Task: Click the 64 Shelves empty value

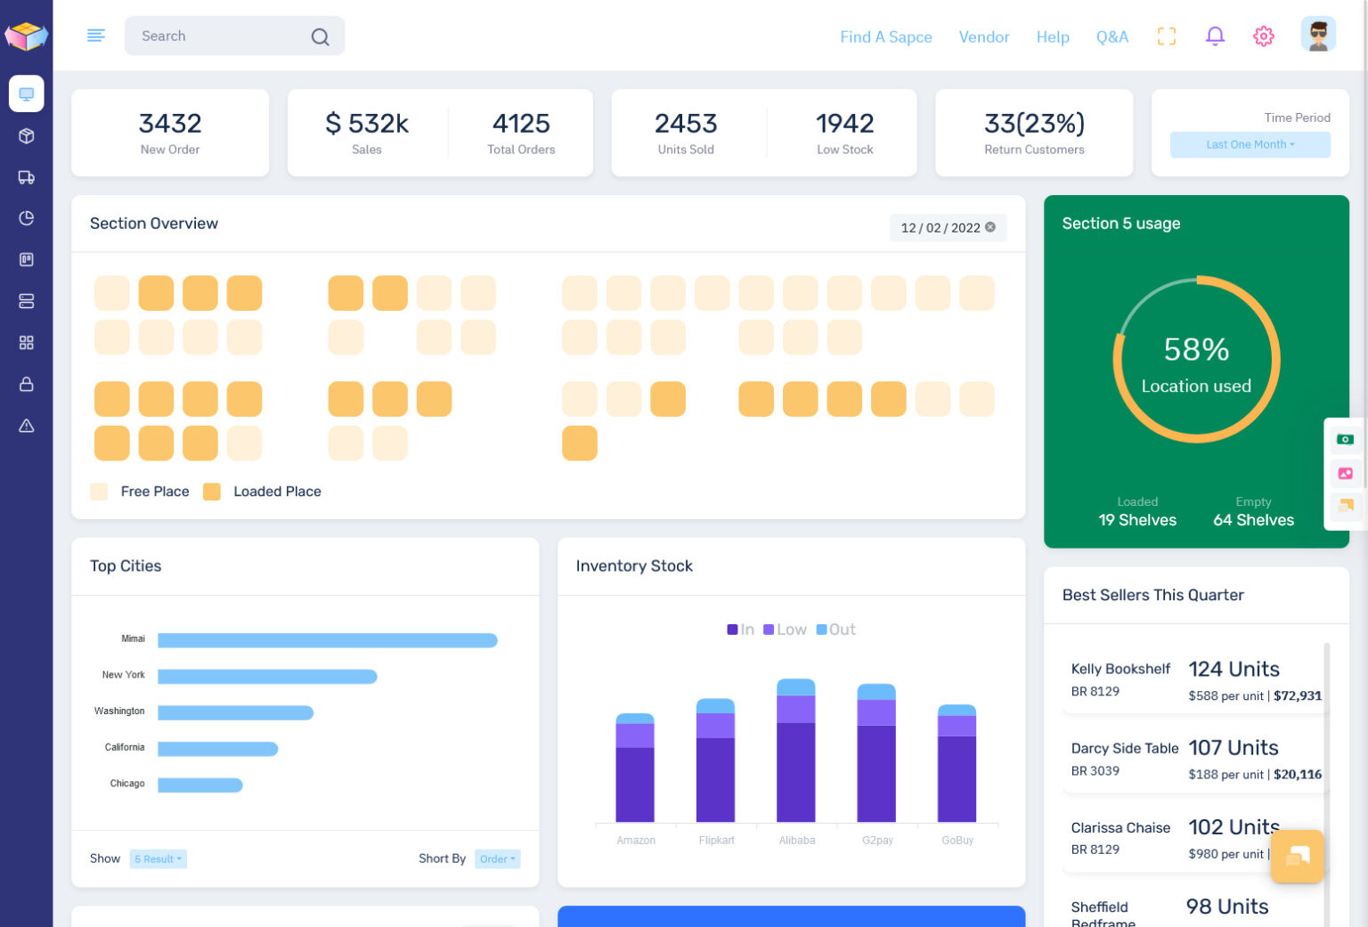Action: (1253, 520)
